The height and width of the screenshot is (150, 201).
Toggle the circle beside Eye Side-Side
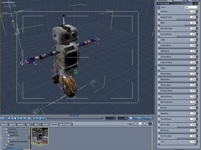[159, 29]
